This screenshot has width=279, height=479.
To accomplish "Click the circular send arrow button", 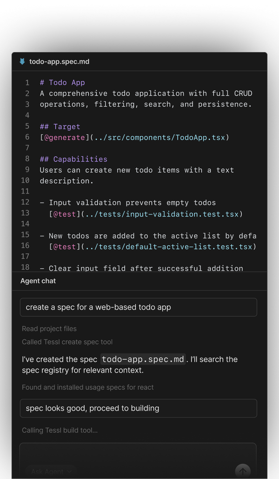I will point(242,471).
